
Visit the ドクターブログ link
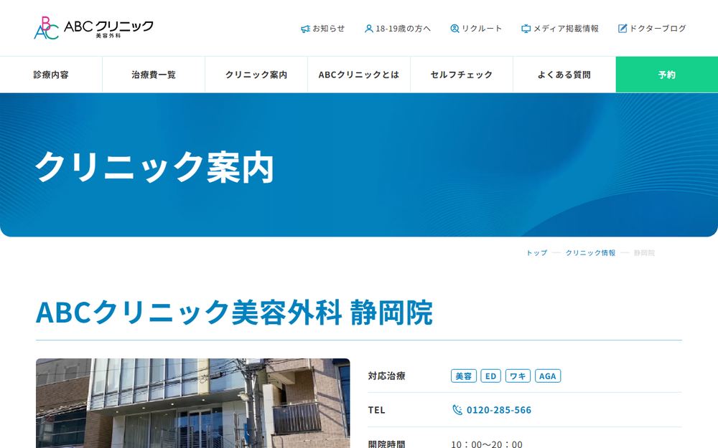[652, 29]
